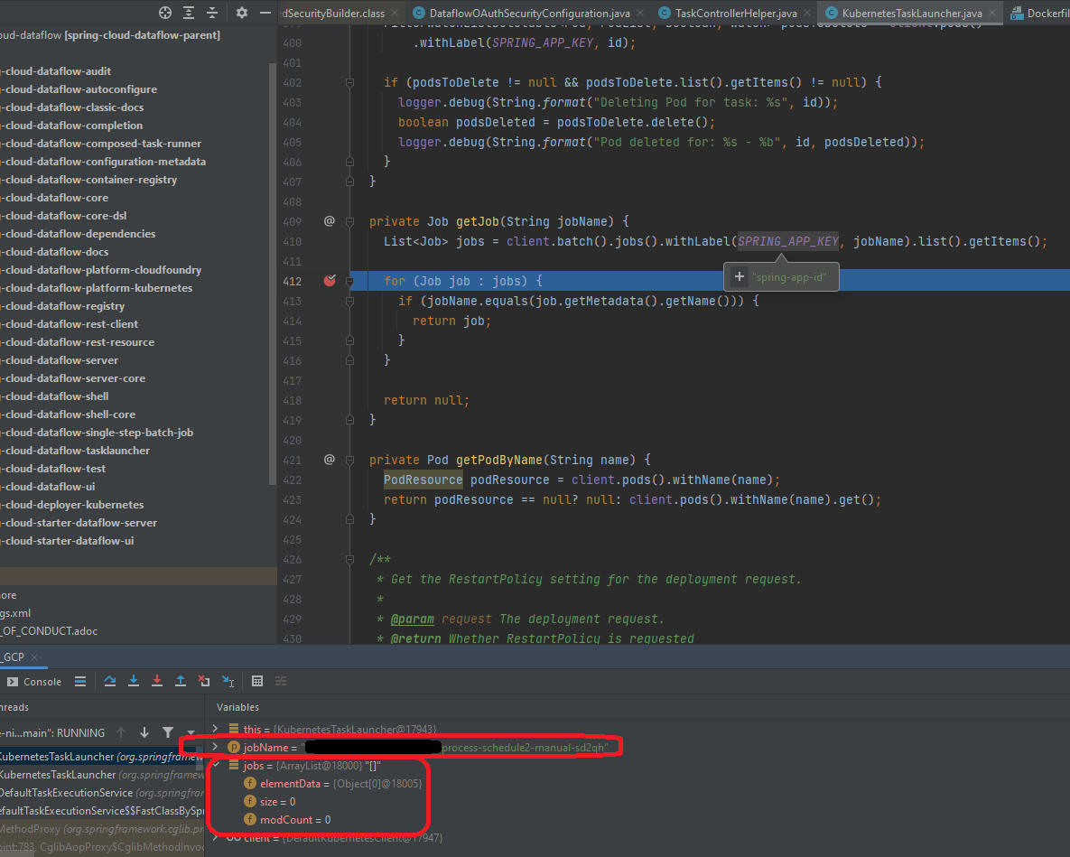Close the TaskControllerHelper.java tab
This screenshot has height=857, width=1070.
[x=807, y=13]
